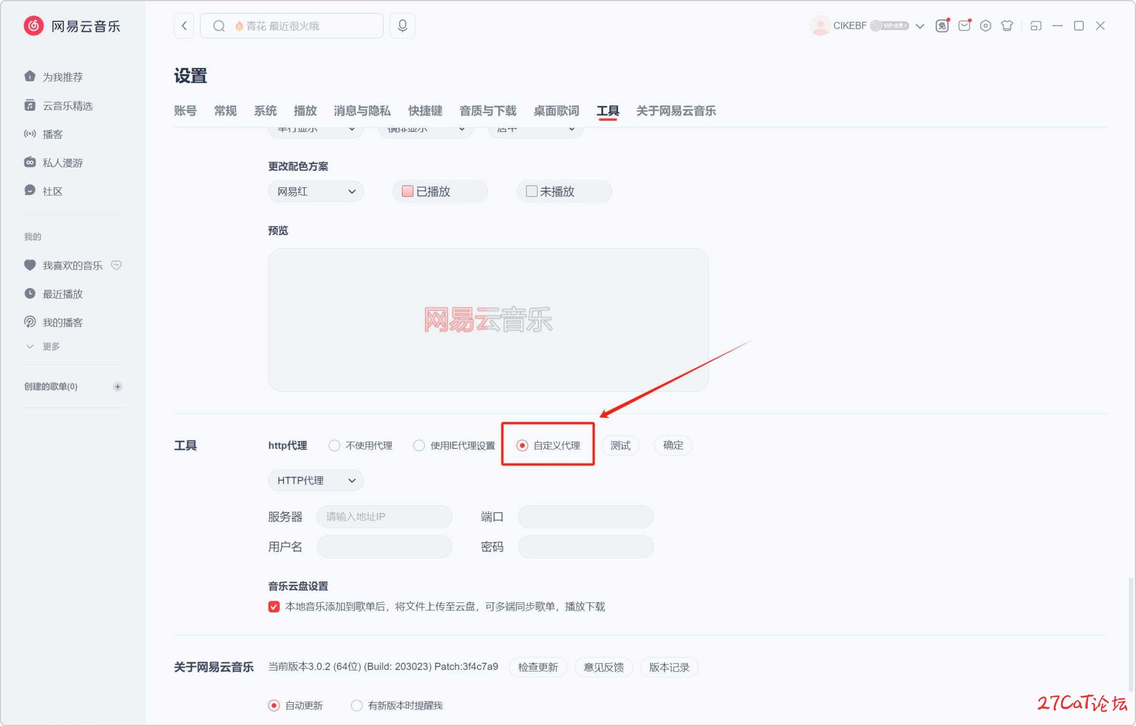Image resolution: width=1136 pixels, height=726 pixels.
Task: Click the NetEase Cloud Music logo
Action: 72,26
